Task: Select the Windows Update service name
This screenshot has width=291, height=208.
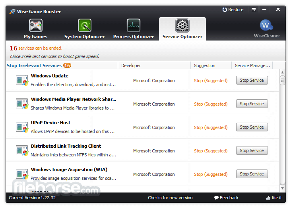Action: [50, 76]
